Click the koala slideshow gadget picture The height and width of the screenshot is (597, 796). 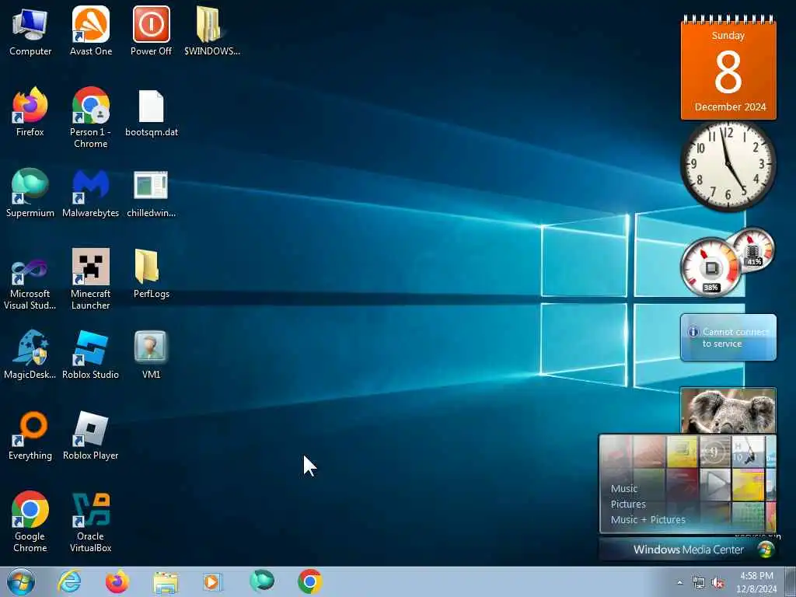coord(728,410)
